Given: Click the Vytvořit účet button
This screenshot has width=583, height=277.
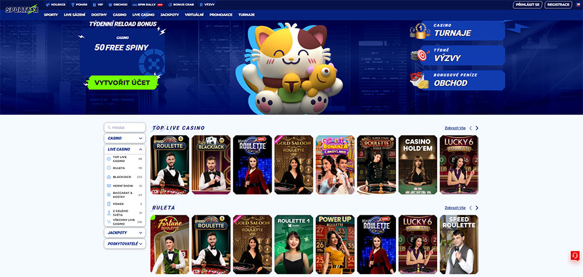Looking at the screenshot, I should (x=122, y=83).
